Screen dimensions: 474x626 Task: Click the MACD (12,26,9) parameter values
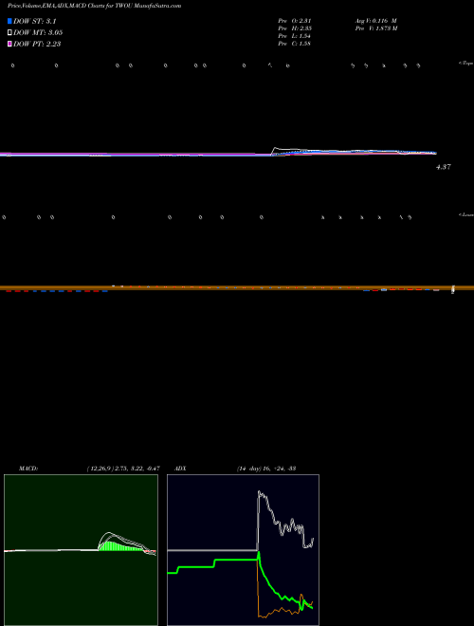click(x=123, y=469)
